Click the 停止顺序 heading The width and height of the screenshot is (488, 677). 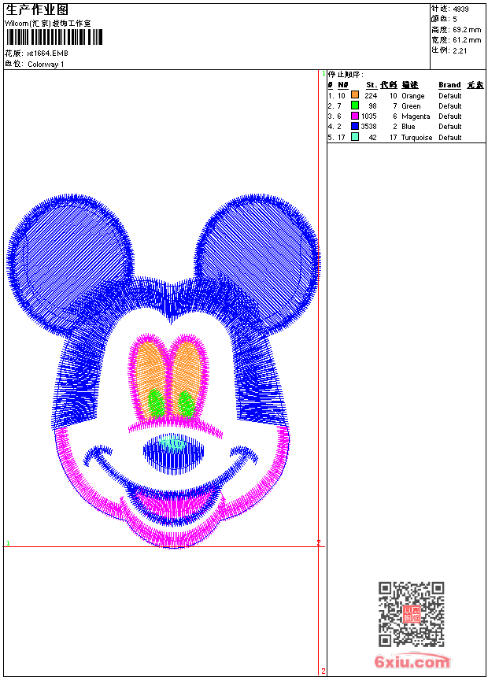(x=346, y=75)
